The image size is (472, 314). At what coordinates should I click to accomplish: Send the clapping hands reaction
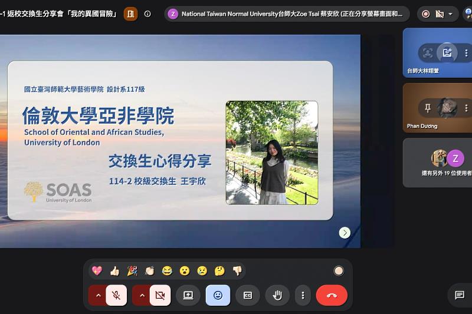point(150,271)
